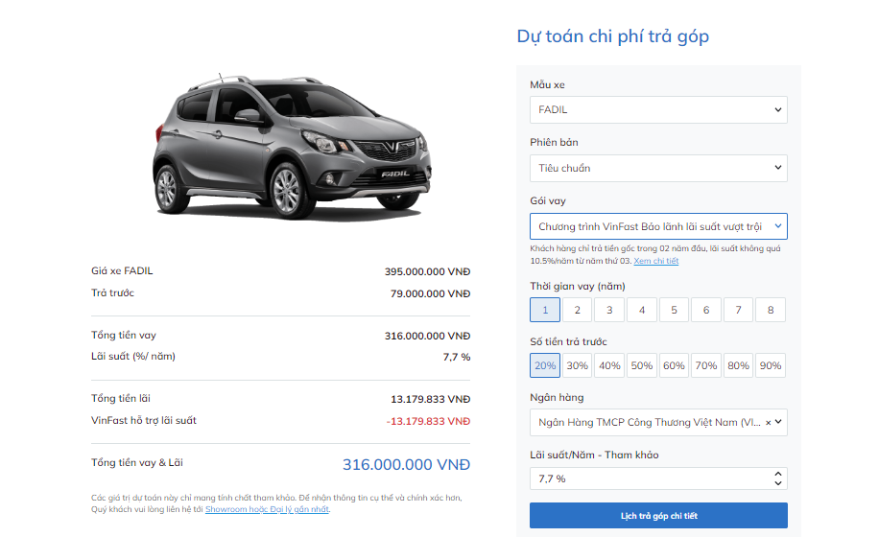This screenshot has width=879, height=537.
Task: Select 1 year loan term
Action: [545, 310]
